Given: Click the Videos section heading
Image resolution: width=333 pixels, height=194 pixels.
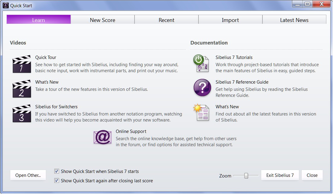Looking at the screenshot, I should 18,43.
